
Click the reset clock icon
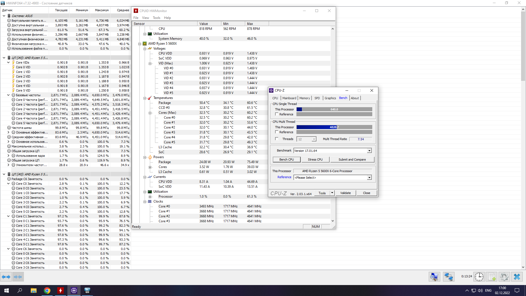tap(479, 277)
